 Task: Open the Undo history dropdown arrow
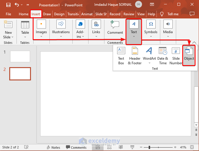coord(22,5)
